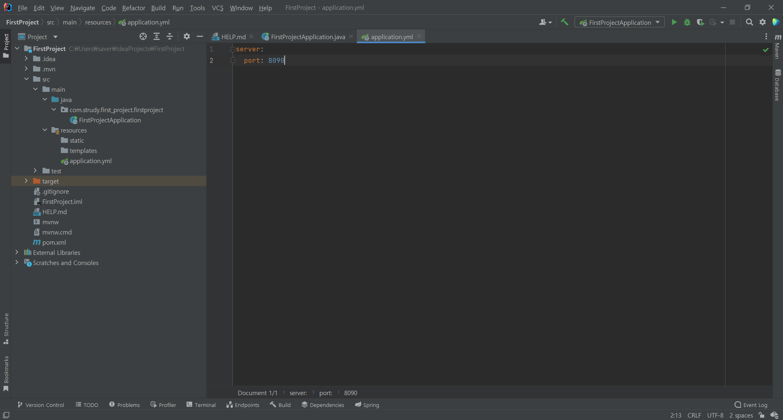
Task: Toggle read-only lock icon in status bar
Action: 761,415
